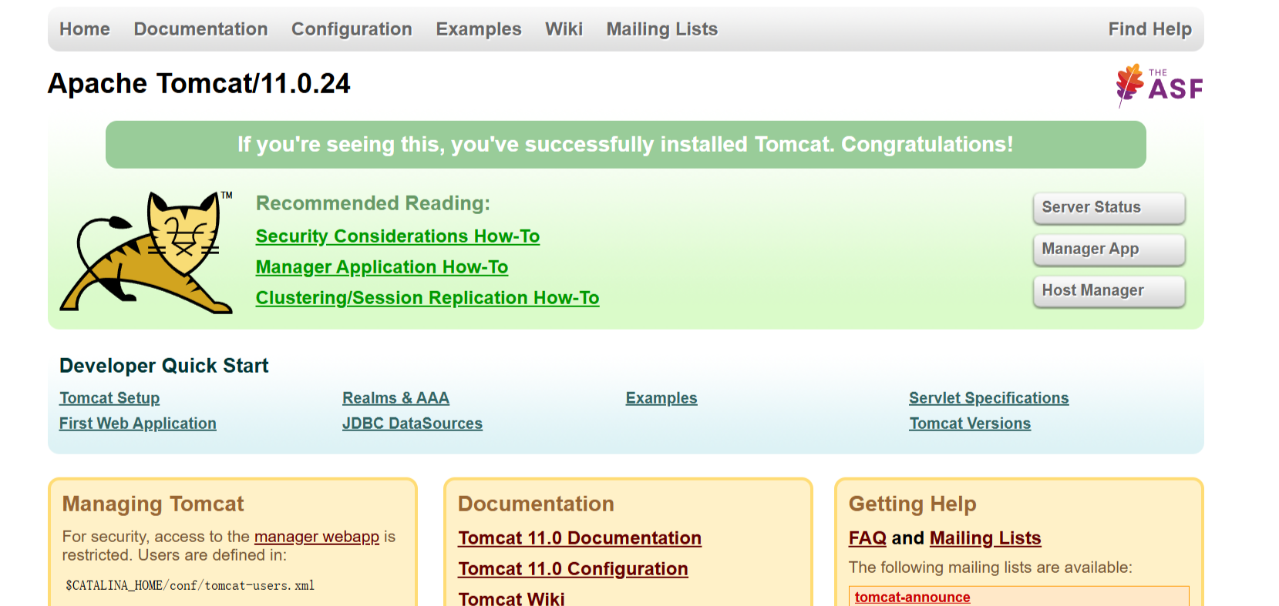Screen dimensions: 1279x606
Task: Open Security Considerations How-To link
Action: [398, 236]
